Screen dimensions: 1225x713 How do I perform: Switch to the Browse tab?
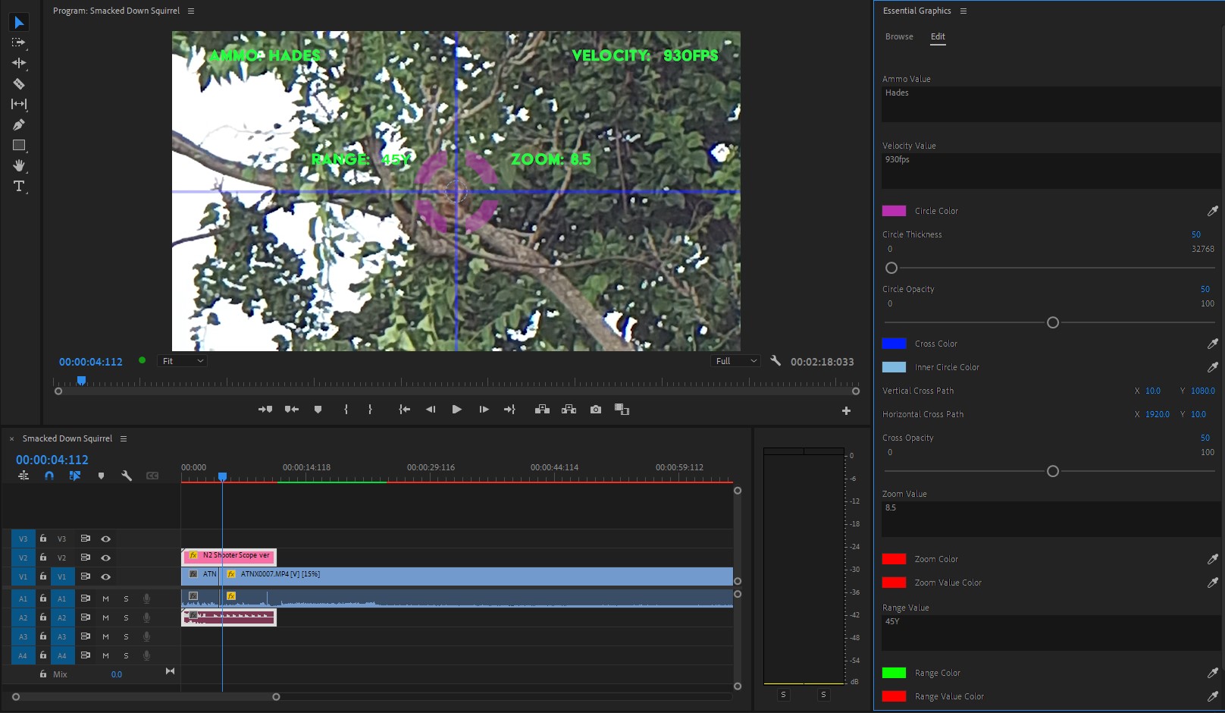coord(899,36)
